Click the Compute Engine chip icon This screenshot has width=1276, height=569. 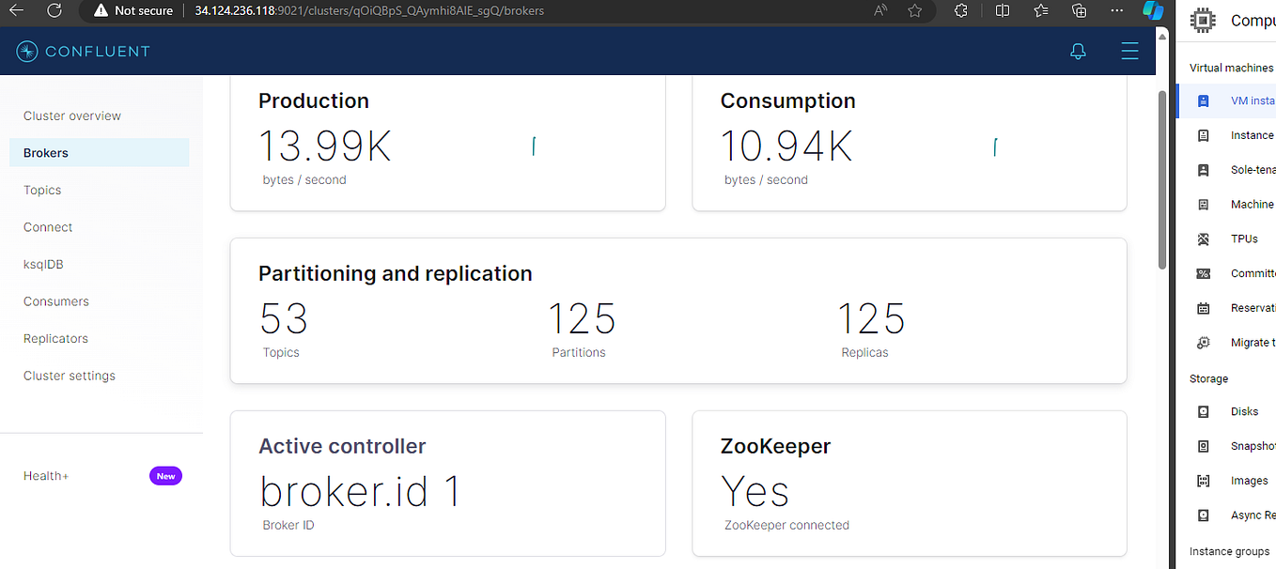pyautogui.click(x=1203, y=20)
